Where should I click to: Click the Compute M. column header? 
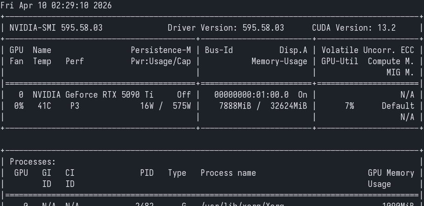click(x=391, y=61)
